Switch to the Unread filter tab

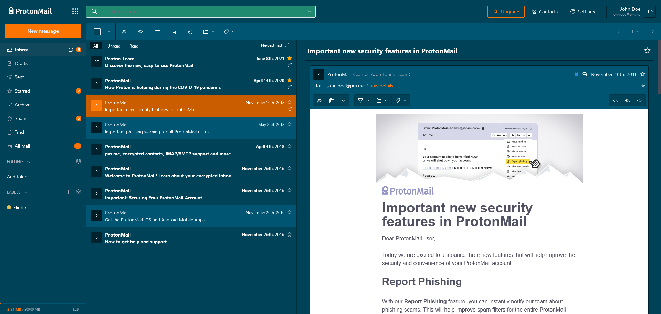(x=114, y=46)
